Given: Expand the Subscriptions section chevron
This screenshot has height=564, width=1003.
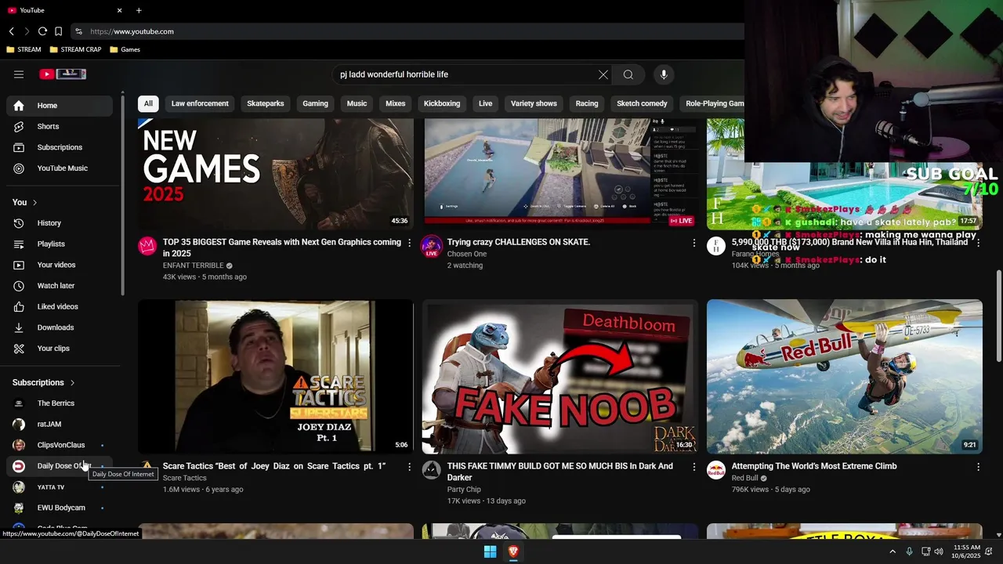Looking at the screenshot, I should point(72,383).
